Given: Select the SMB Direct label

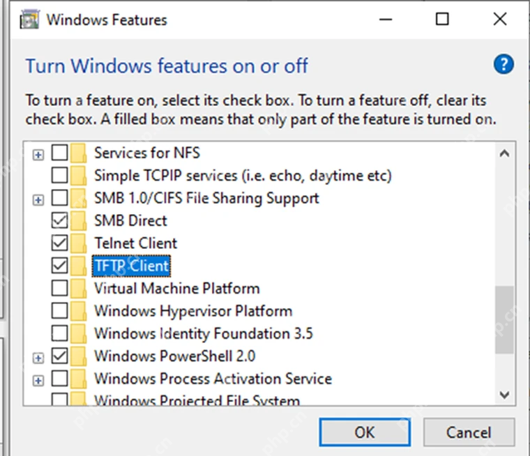Looking at the screenshot, I should 130,220.
